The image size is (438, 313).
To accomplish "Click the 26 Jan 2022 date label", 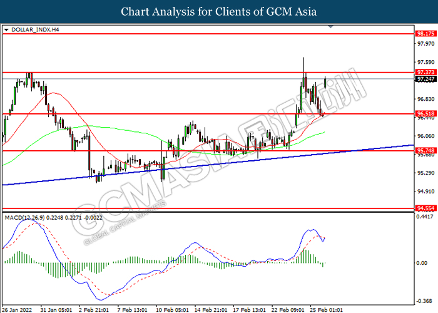I will tap(18, 310).
